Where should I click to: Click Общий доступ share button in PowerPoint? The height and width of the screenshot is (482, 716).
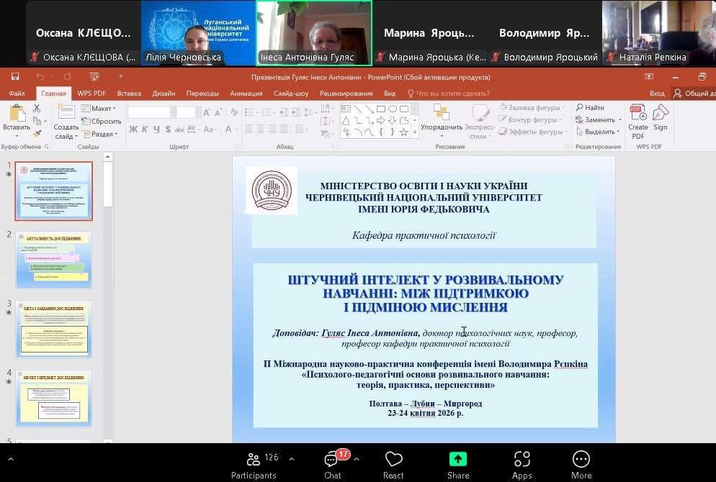[x=694, y=94]
